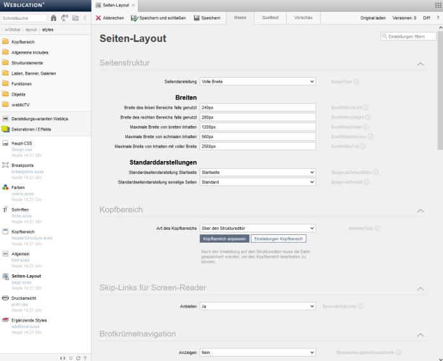Click Abbrechen to cancel
This screenshot has width=443, height=361.
pos(110,18)
